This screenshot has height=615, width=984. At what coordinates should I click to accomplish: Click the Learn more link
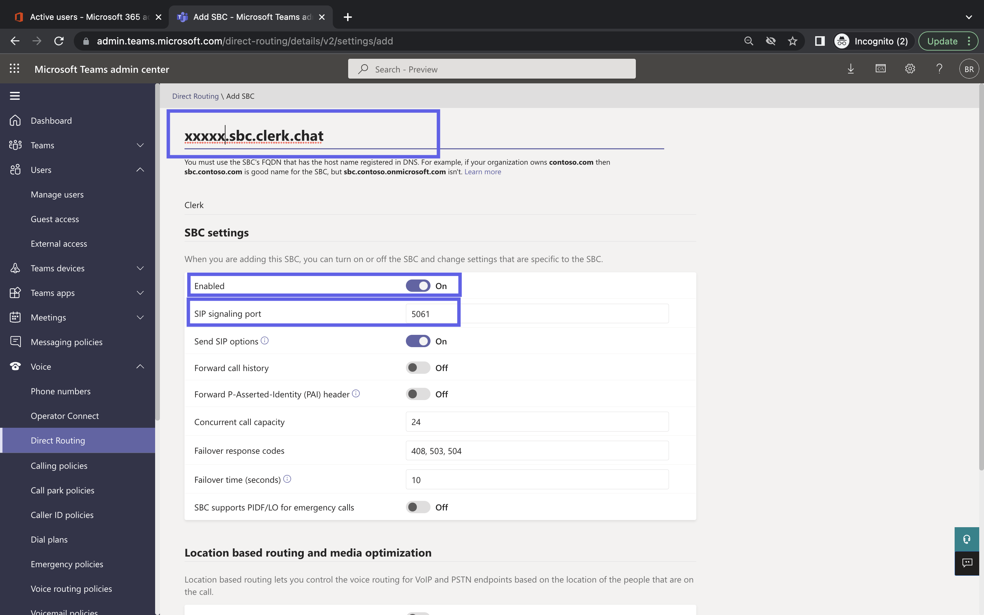[483, 172]
